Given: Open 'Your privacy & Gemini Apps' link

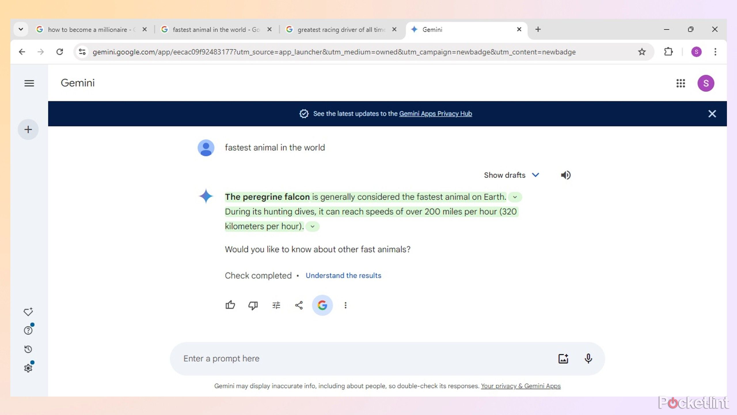Looking at the screenshot, I should tap(521, 386).
